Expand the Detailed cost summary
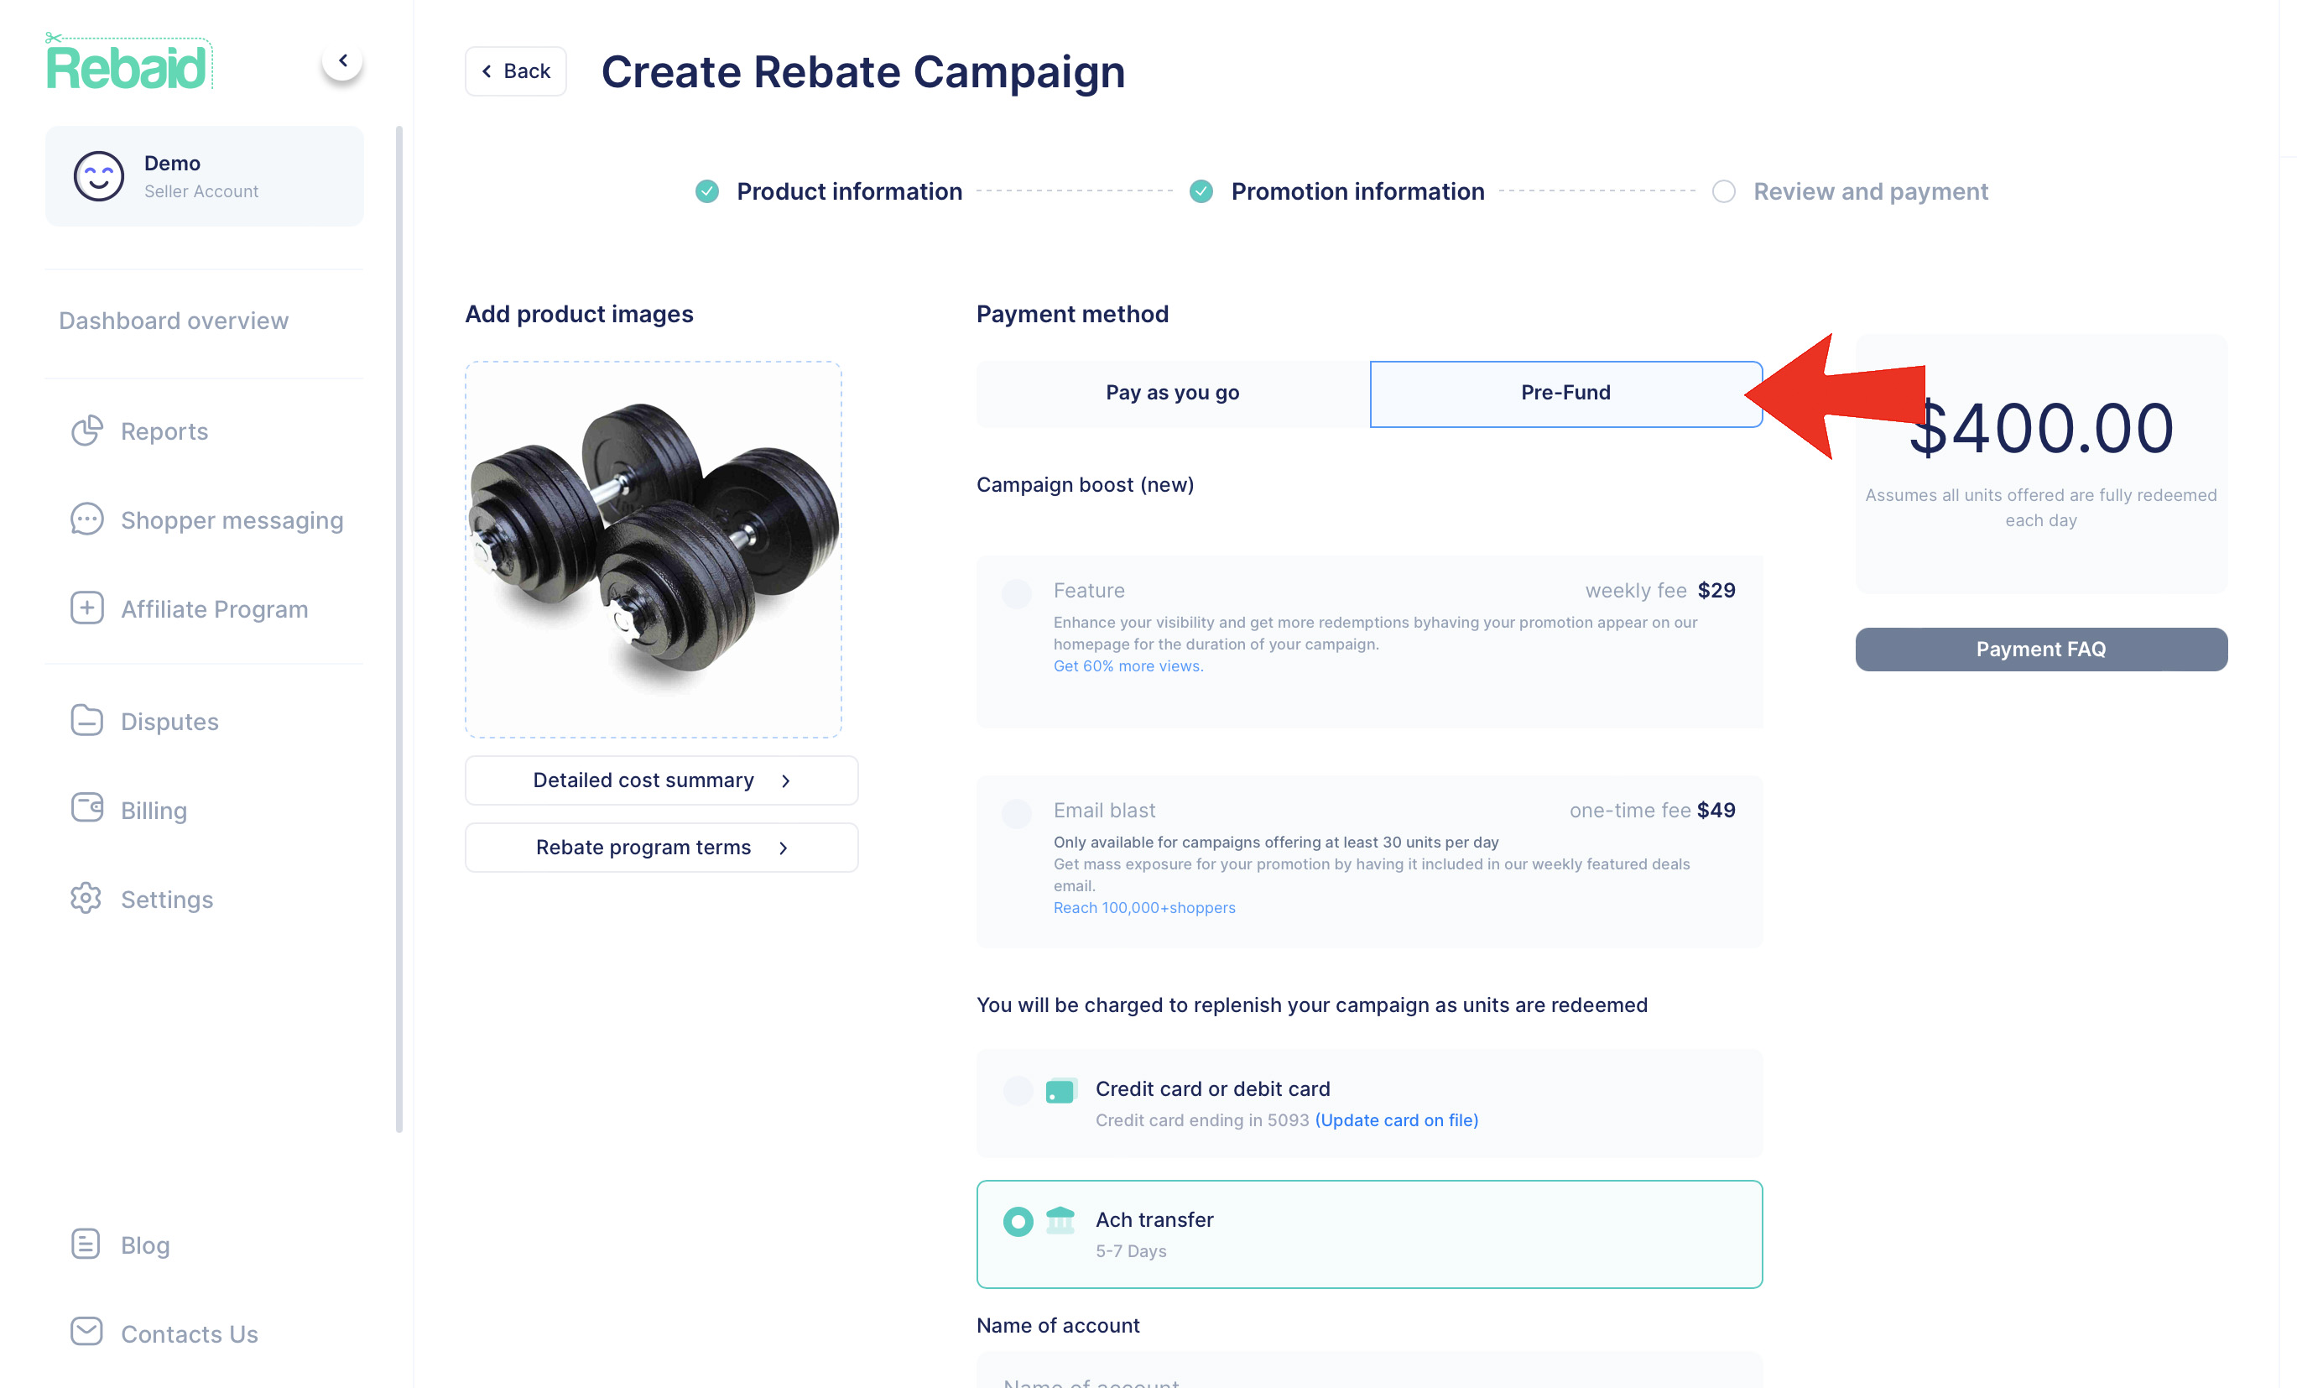Screen dimensions: 2297x1388 (661, 780)
